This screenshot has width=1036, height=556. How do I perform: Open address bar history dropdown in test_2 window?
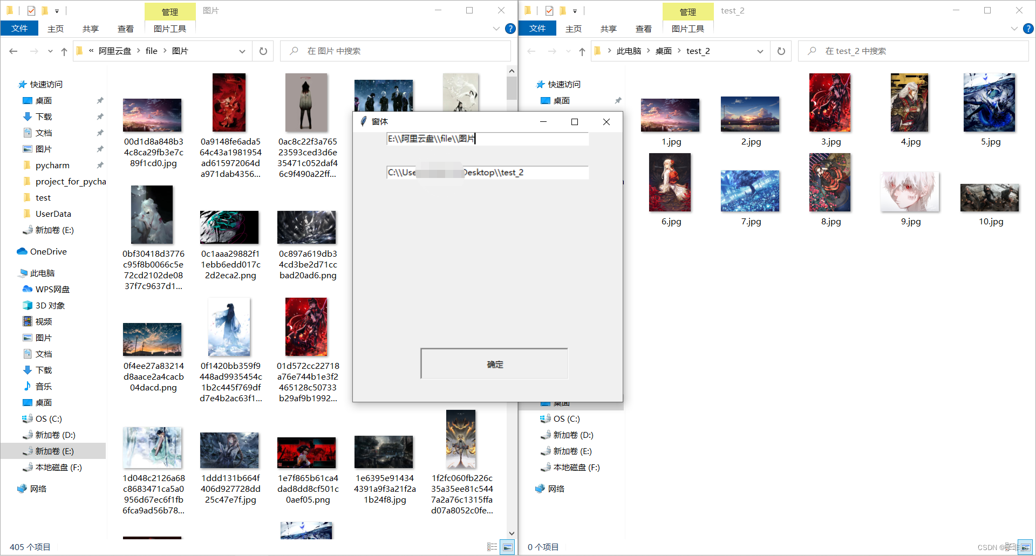[x=760, y=51]
